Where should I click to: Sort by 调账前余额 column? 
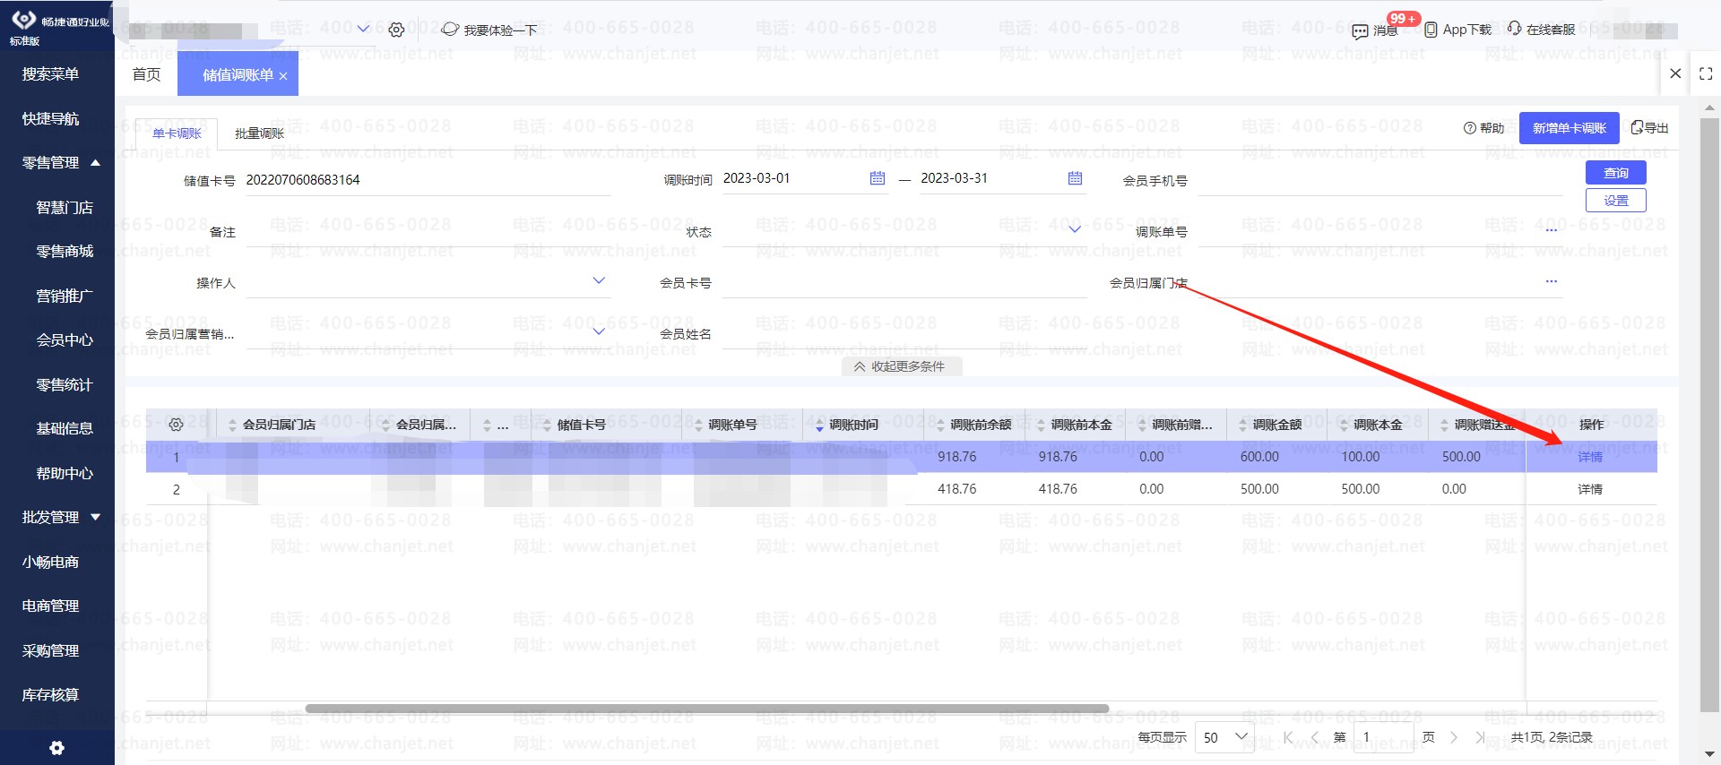tap(940, 425)
